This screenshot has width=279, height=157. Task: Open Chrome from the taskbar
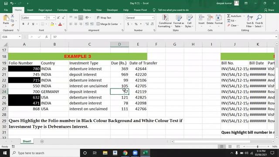125,153
